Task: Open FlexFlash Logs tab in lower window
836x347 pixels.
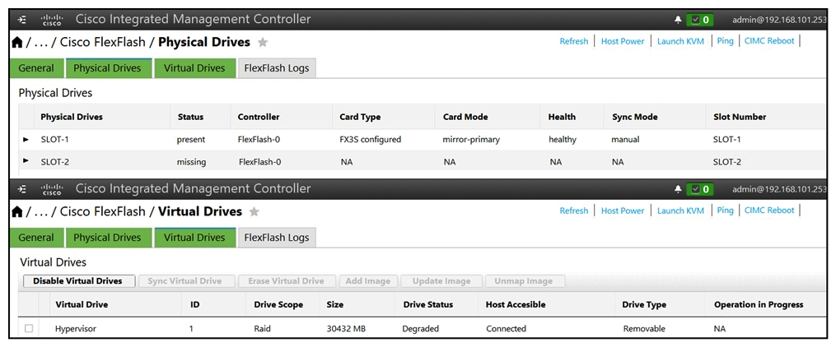Action: (x=277, y=238)
